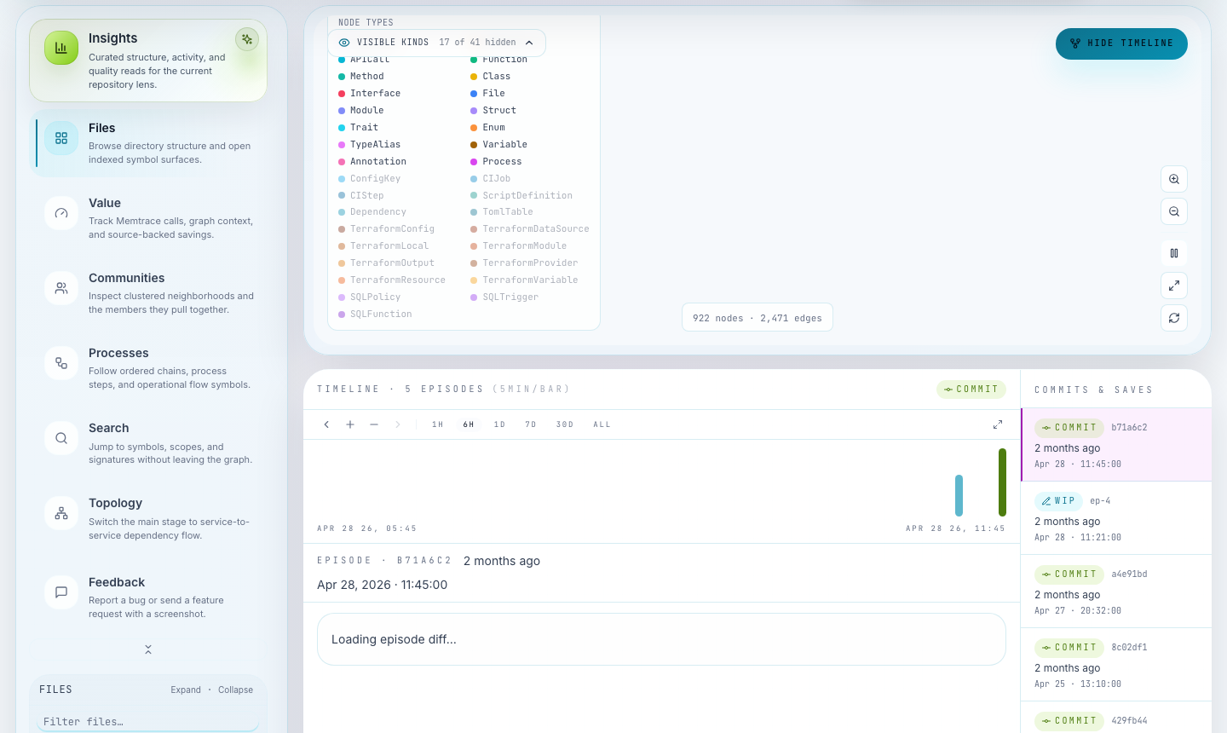Select the 1H timeline range
The height and width of the screenshot is (733, 1227).
tap(438, 424)
